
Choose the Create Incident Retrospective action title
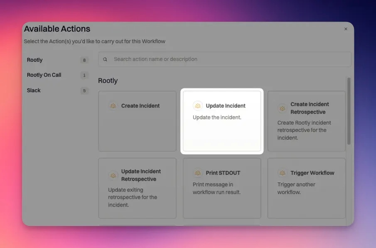(310, 108)
